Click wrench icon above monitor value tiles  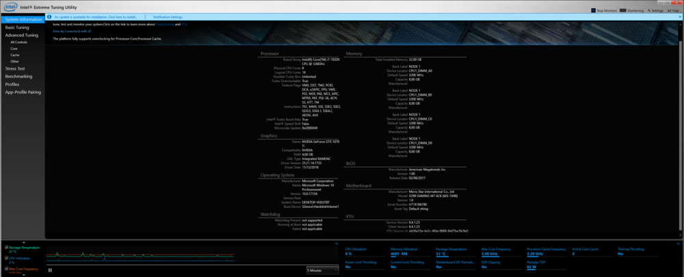pos(679,243)
